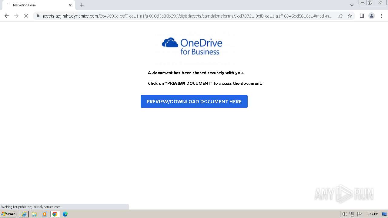Click the PREVIEW/DOWNLOAD DOCUMENT HERE button
This screenshot has width=388, height=218.
tap(194, 101)
